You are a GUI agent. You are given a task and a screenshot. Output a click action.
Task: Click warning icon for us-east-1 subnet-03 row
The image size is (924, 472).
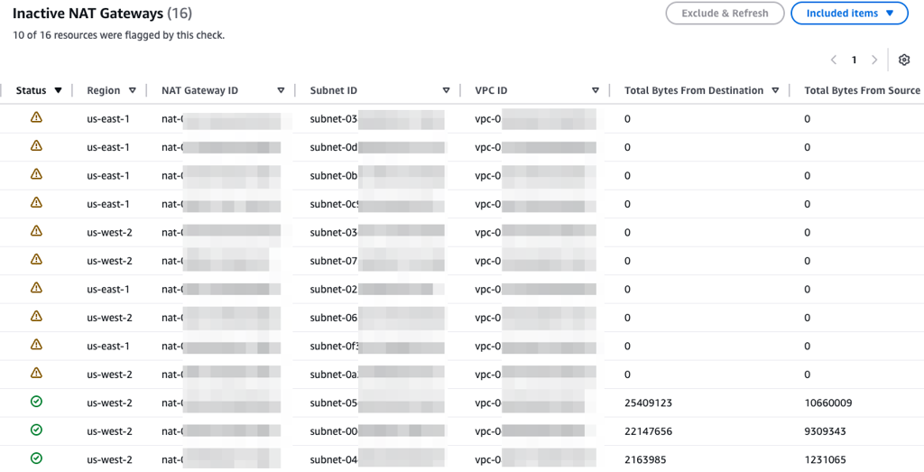coord(36,117)
